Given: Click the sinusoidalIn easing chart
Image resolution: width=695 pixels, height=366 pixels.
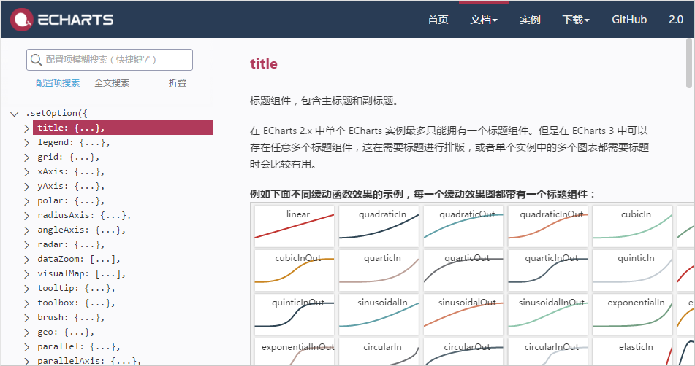Looking at the screenshot, I should (379, 315).
